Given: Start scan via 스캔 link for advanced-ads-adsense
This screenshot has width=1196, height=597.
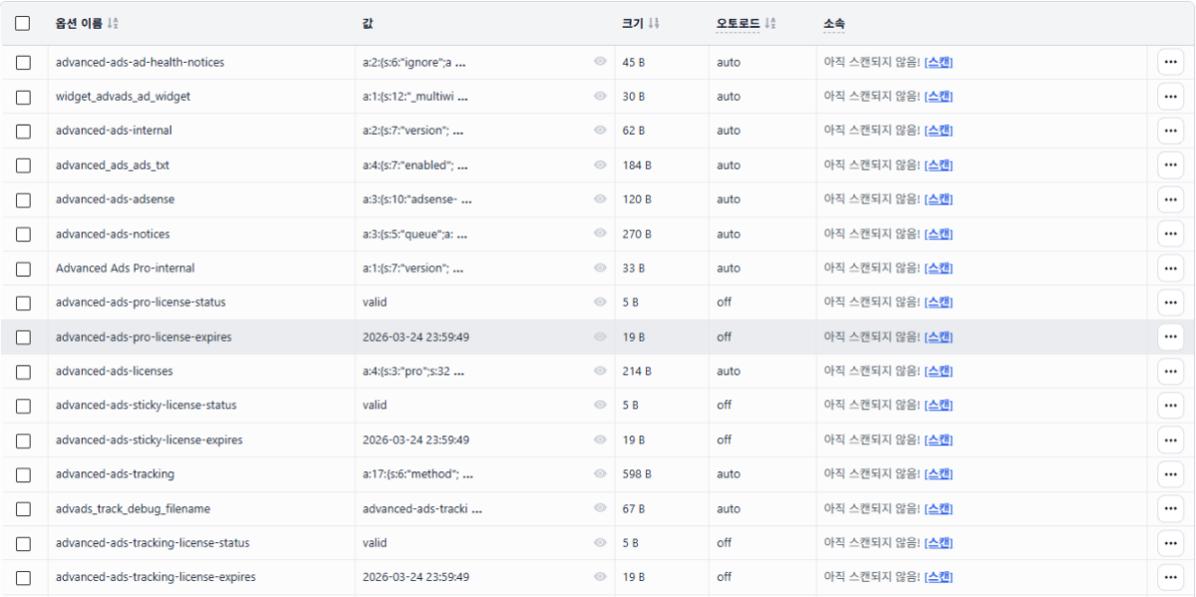Looking at the screenshot, I should click(938, 199).
